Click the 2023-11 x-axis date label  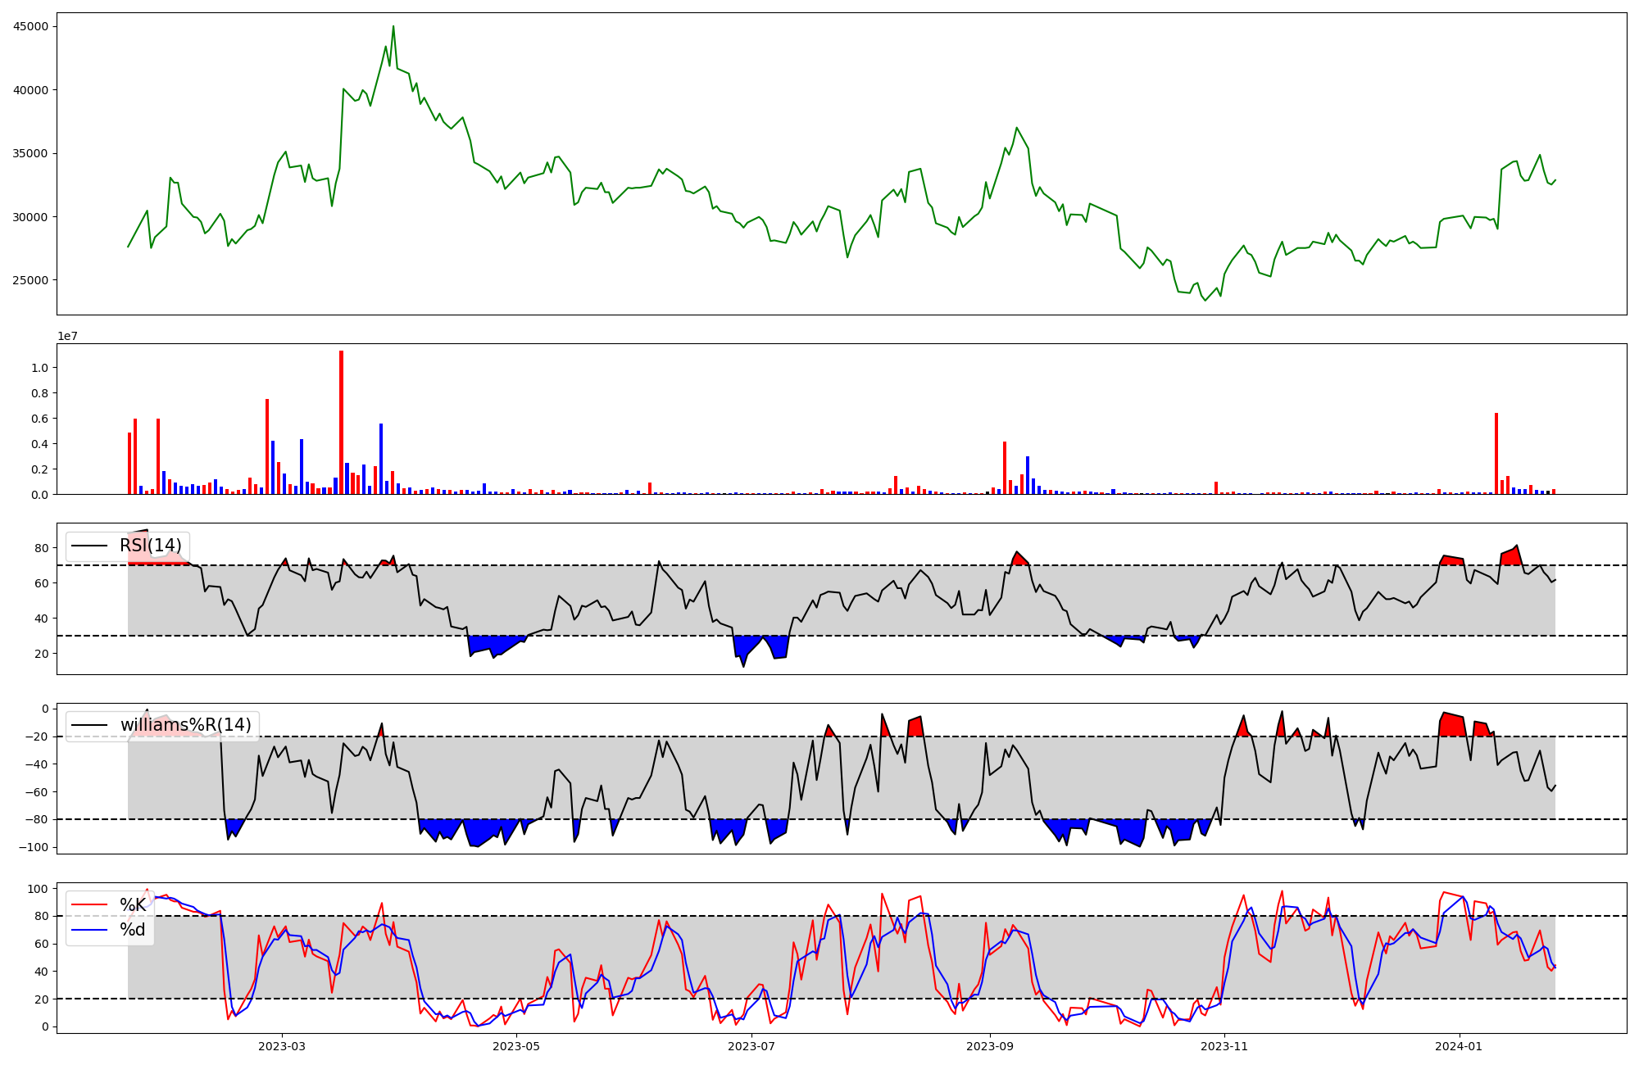coord(1224,1046)
